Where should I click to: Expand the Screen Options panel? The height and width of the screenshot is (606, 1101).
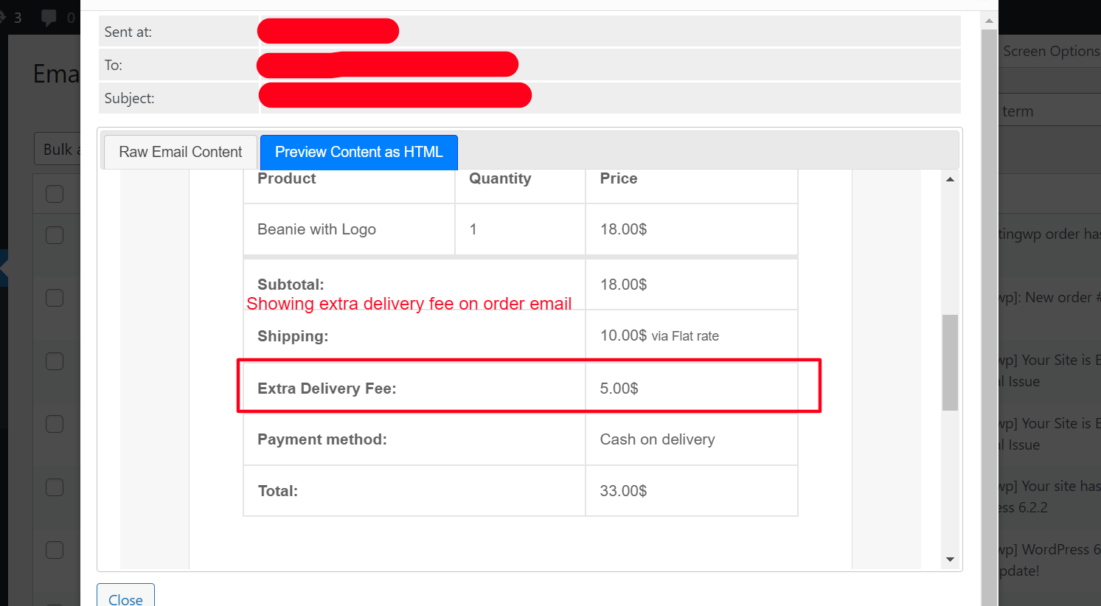pos(1050,51)
